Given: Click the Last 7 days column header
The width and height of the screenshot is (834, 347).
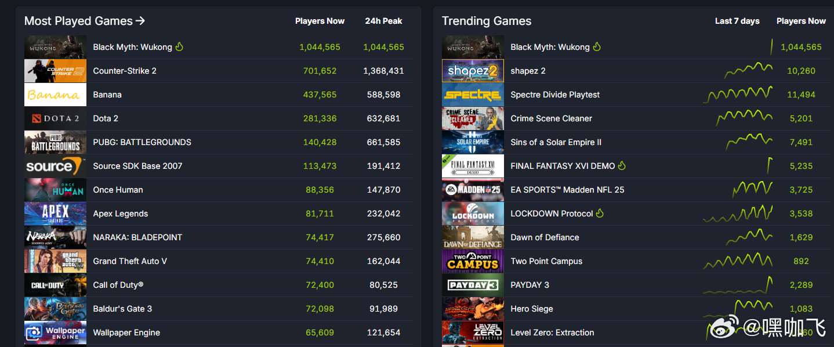Looking at the screenshot, I should point(737,21).
